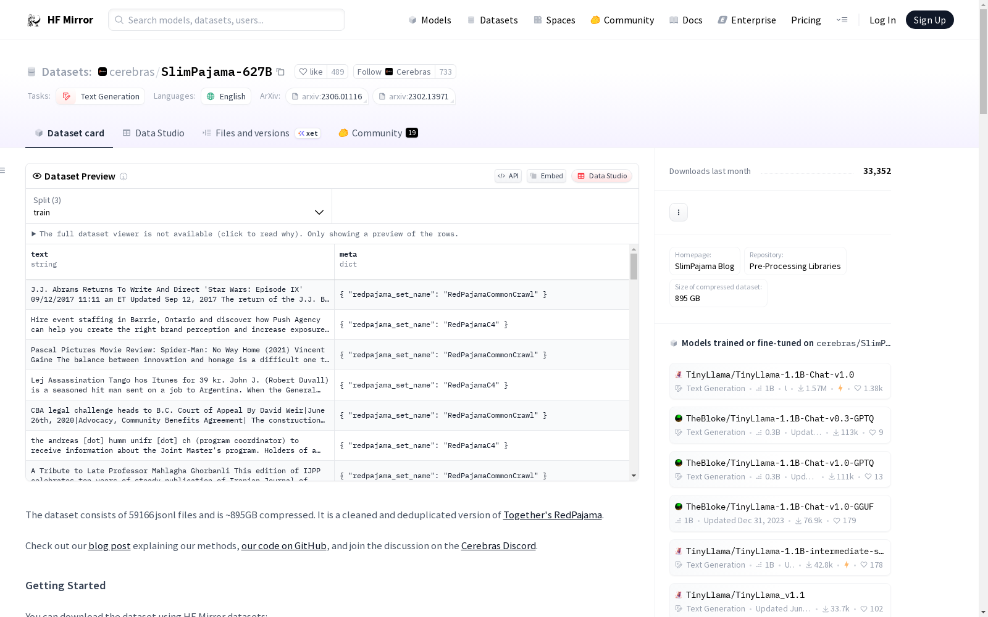This screenshot has width=988, height=617.
Task: Click the preview table scroll-down arrow
Action: tap(634, 476)
